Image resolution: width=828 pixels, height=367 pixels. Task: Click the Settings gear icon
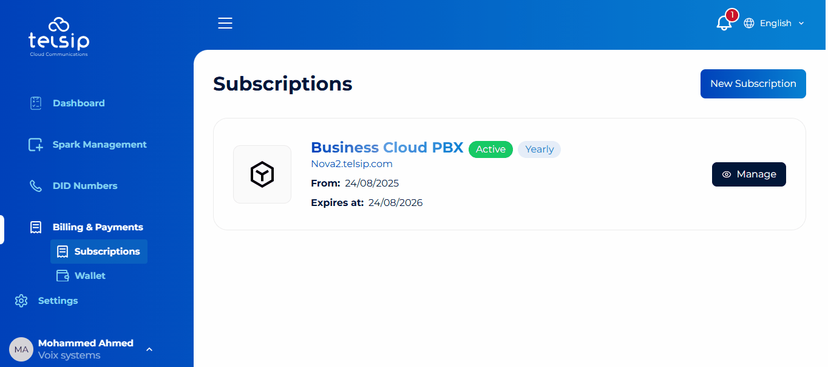(21, 301)
